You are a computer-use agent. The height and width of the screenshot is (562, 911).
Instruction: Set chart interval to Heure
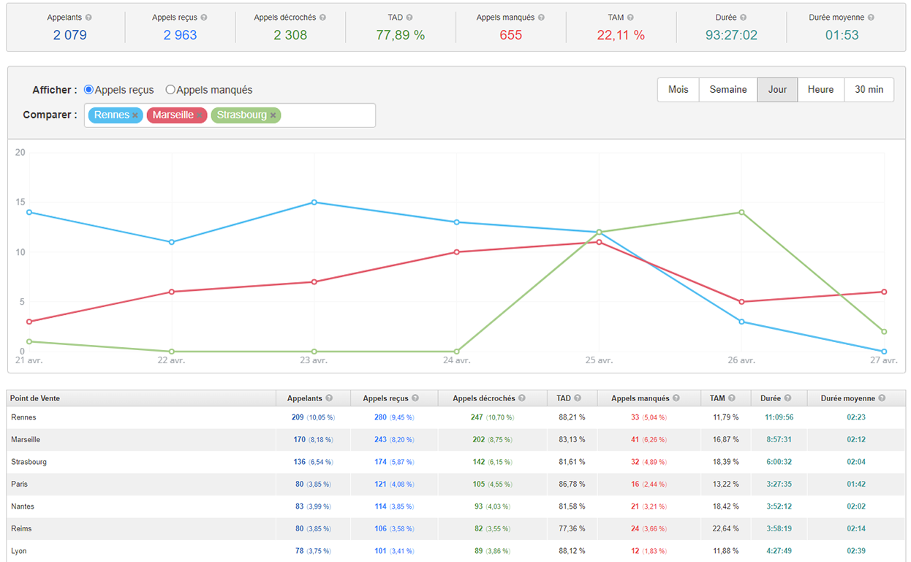click(820, 89)
